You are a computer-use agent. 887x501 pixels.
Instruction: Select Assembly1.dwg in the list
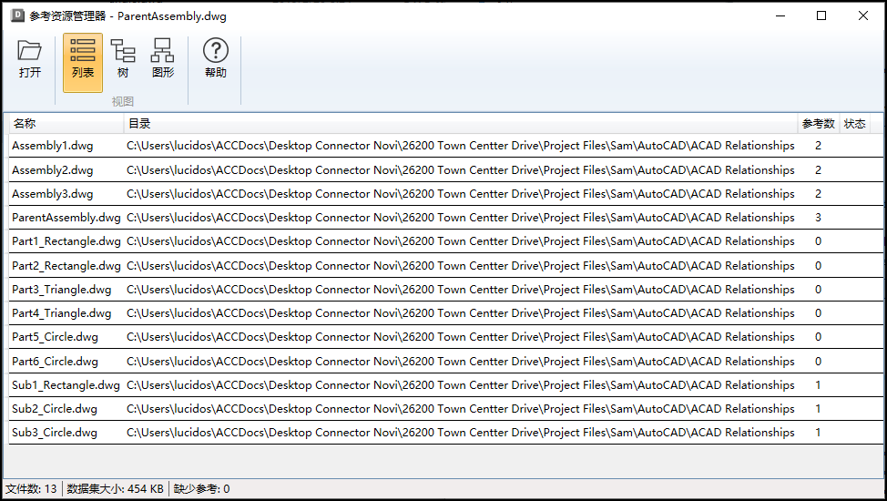[x=53, y=146]
